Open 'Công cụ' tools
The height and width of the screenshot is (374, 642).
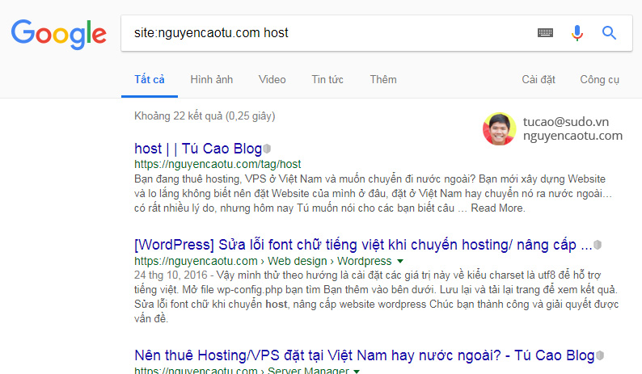pos(599,80)
